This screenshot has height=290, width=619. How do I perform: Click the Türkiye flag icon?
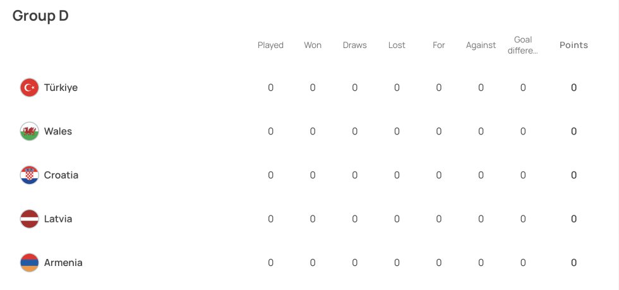(30, 87)
